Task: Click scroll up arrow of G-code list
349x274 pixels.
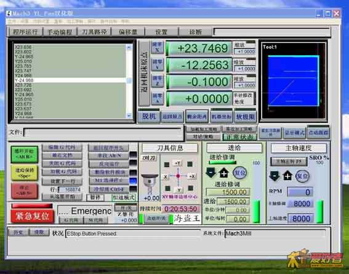Action: (129, 47)
